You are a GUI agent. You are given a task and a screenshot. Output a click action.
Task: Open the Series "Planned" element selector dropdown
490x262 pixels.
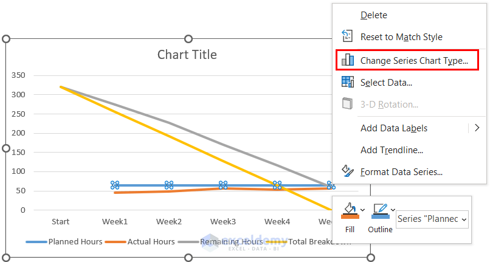click(432, 219)
